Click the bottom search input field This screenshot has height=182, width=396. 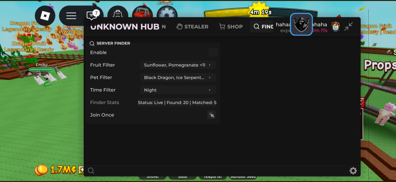pos(222,171)
